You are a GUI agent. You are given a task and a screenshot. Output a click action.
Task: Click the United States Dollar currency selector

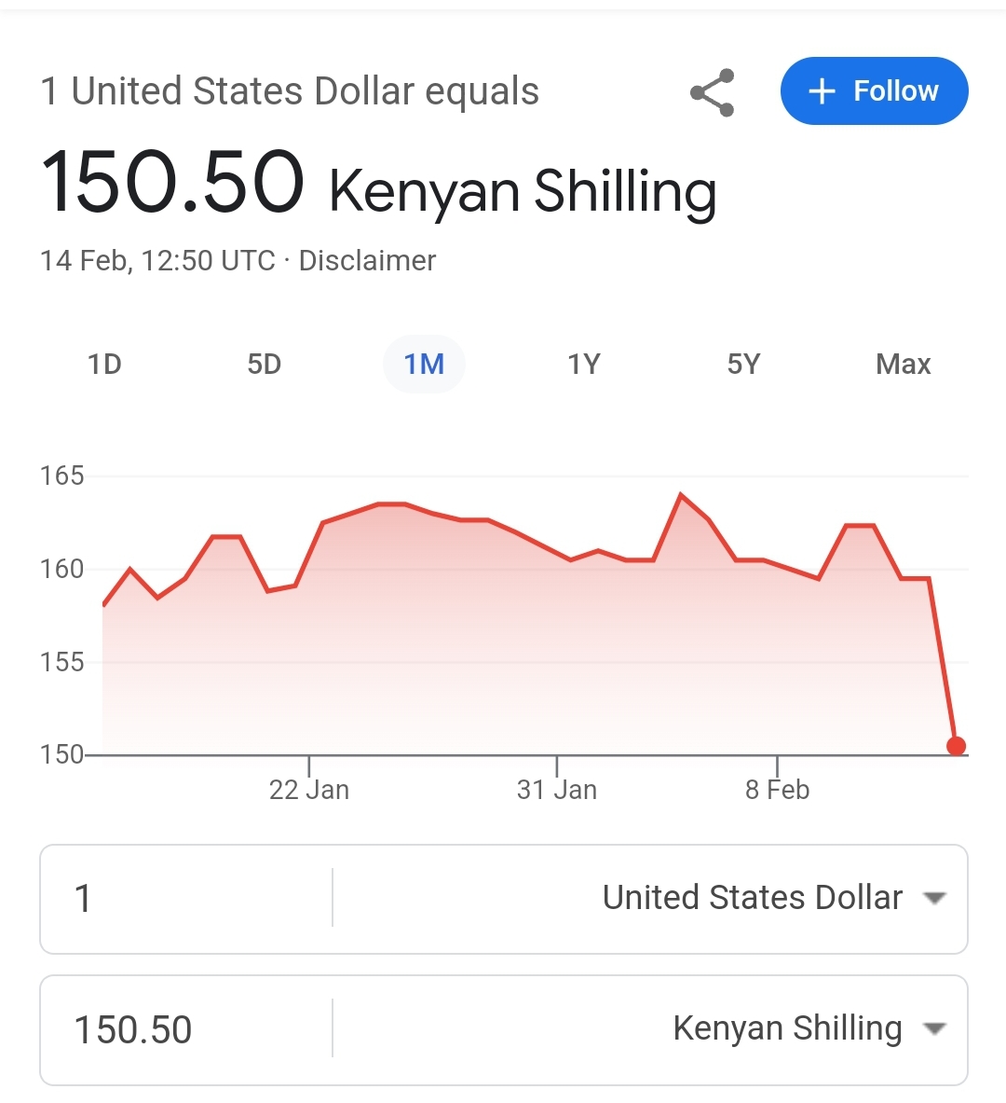click(753, 898)
